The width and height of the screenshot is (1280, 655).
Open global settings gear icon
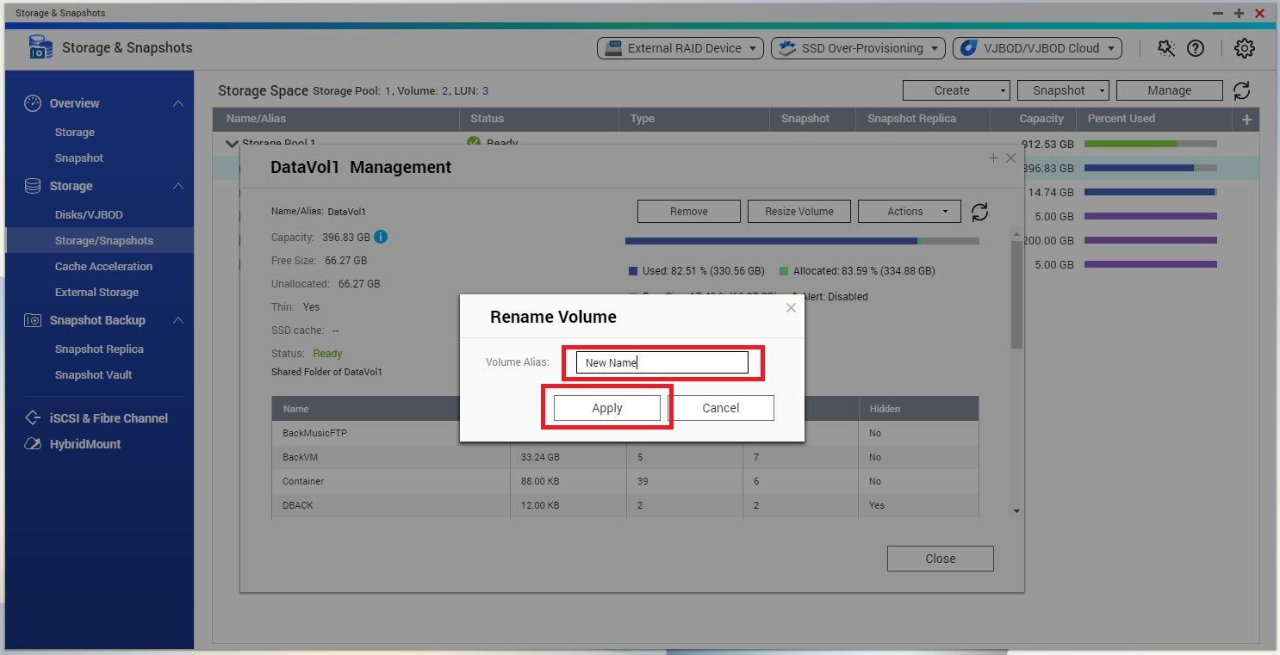(1244, 48)
